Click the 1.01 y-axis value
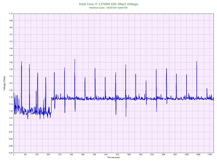 pos(11,125)
